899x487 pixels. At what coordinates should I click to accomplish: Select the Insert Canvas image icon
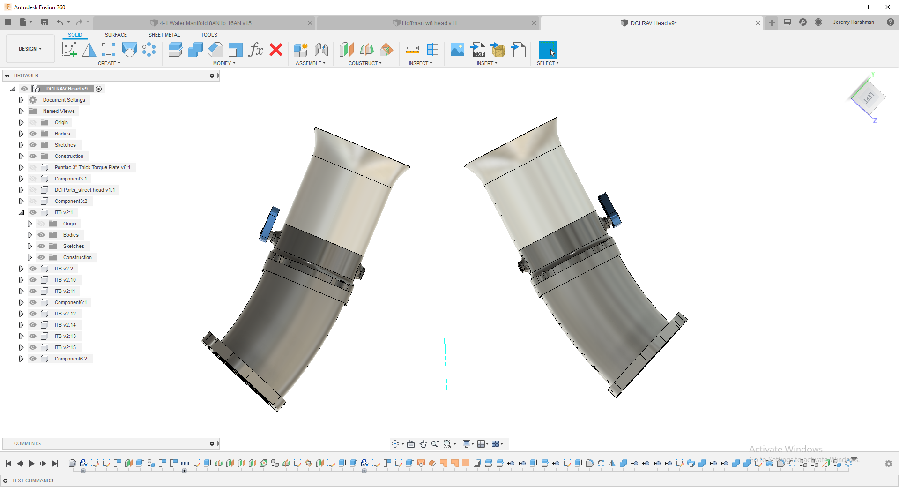[457, 50]
